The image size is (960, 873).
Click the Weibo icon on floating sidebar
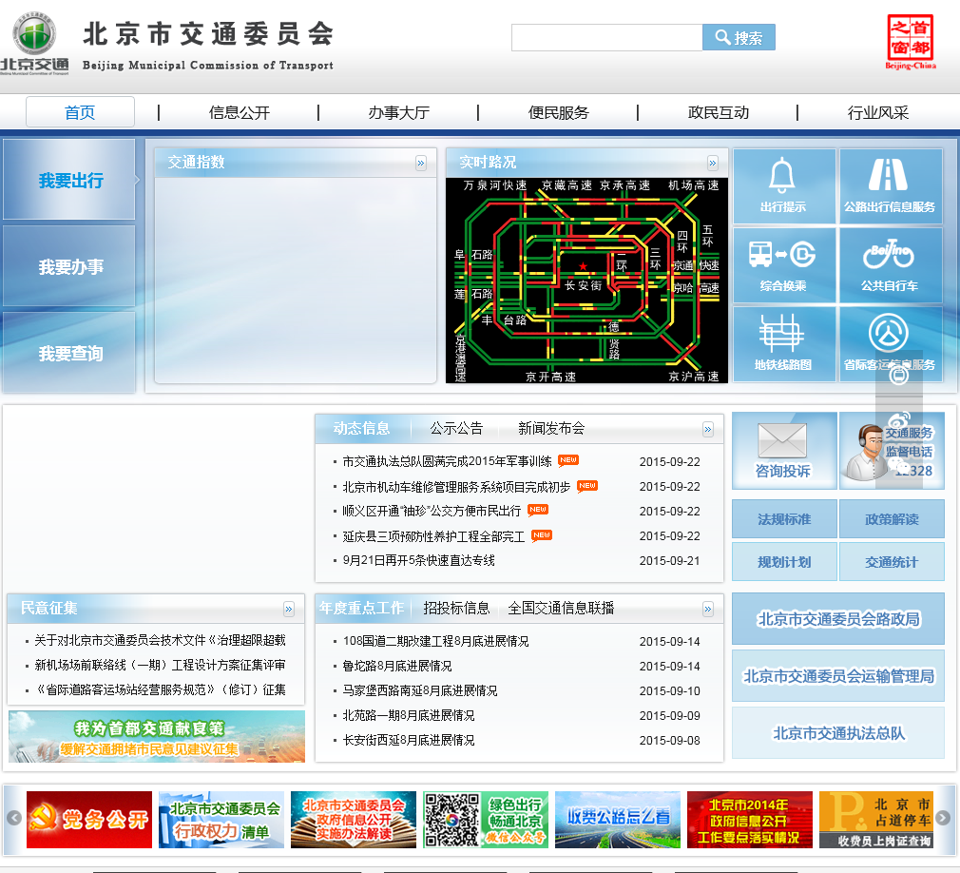point(899,421)
